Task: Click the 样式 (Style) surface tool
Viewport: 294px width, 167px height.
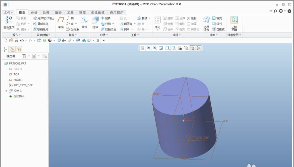Action: pos(217,24)
